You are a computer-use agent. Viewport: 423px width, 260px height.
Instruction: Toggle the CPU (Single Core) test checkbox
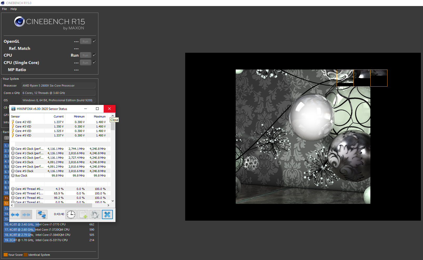(x=94, y=62)
